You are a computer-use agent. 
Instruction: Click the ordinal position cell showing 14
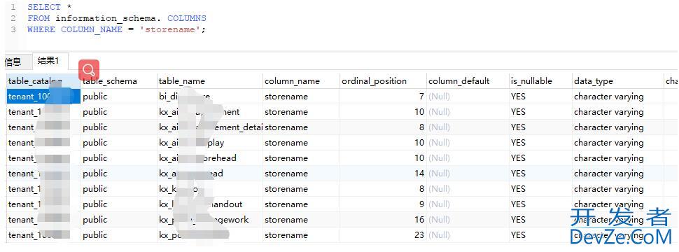tap(383, 174)
